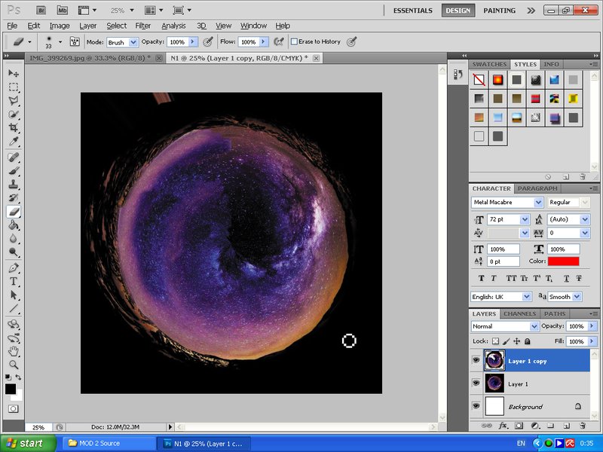The image size is (603, 452).
Task: Select the Type tool
Action: (14, 281)
